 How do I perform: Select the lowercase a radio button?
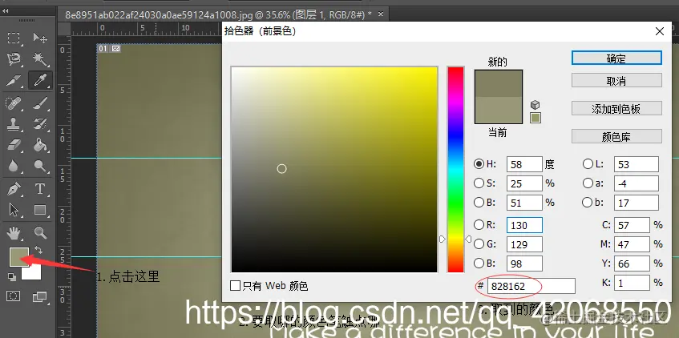pyautogui.click(x=588, y=183)
